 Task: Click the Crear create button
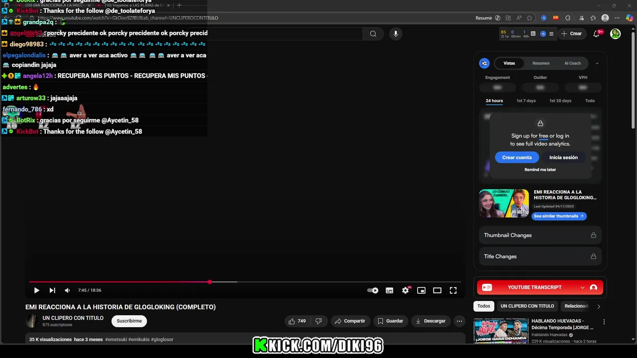click(571, 34)
